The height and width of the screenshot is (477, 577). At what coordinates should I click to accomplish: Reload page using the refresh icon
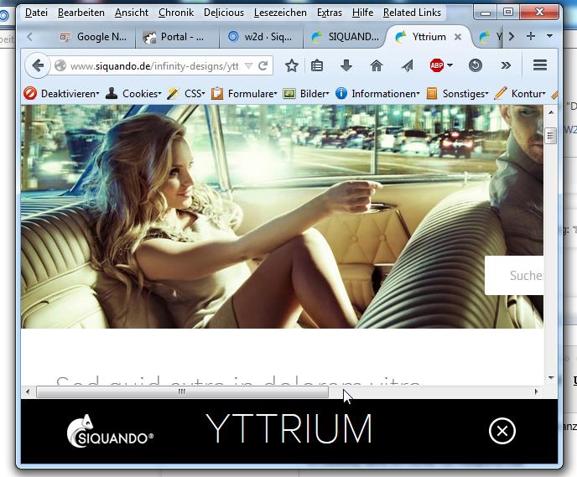click(263, 66)
